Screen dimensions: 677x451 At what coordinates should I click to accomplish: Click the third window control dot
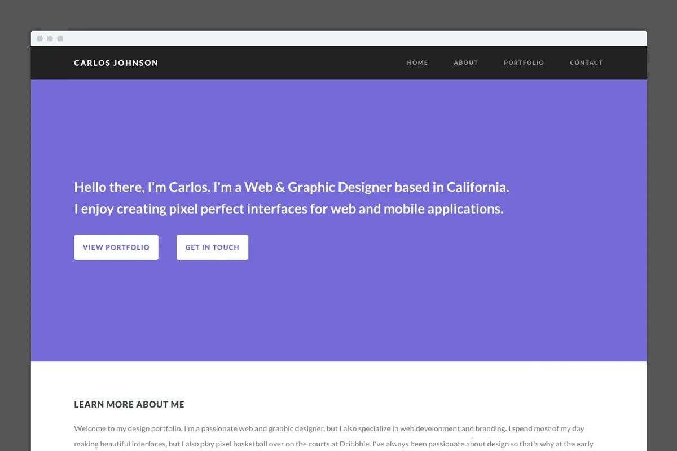tap(60, 38)
